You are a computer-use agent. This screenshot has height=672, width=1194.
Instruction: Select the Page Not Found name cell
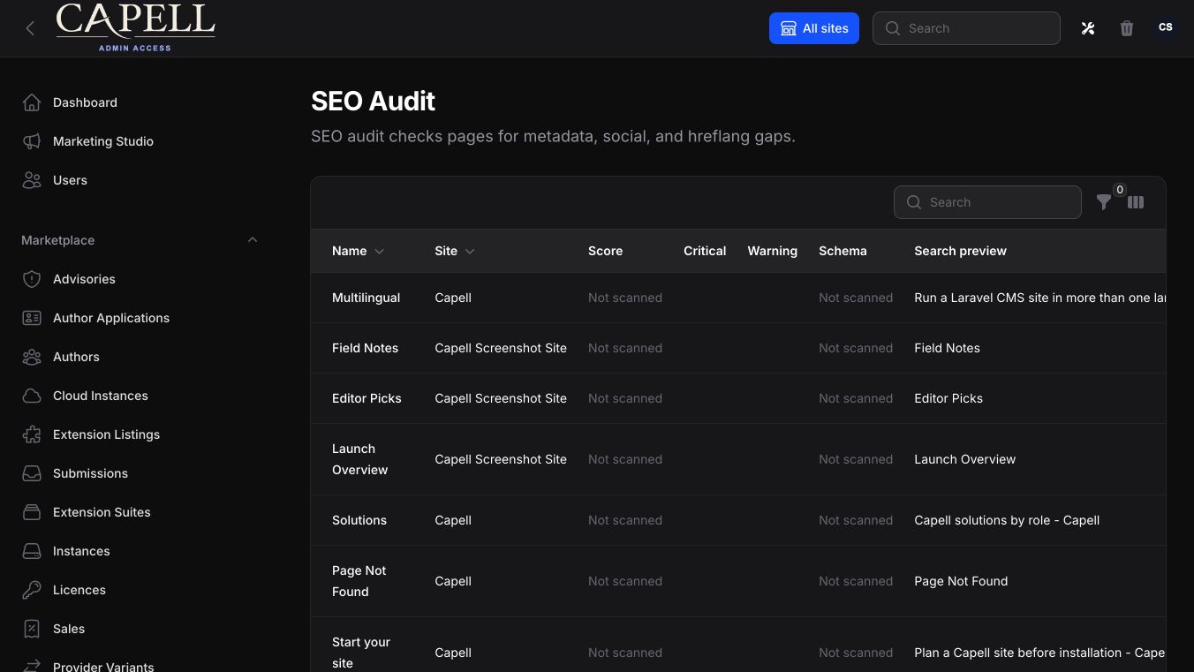pos(359,581)
